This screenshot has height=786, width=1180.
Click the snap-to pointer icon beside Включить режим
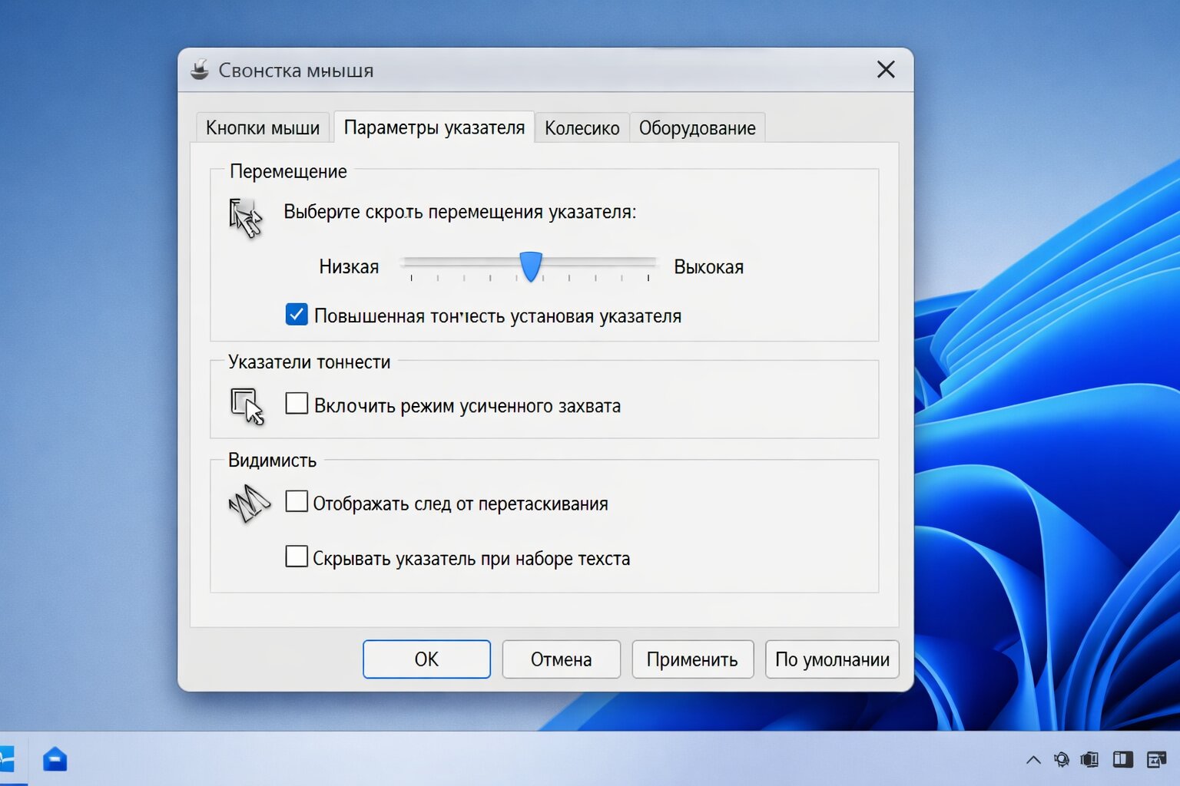247,406
